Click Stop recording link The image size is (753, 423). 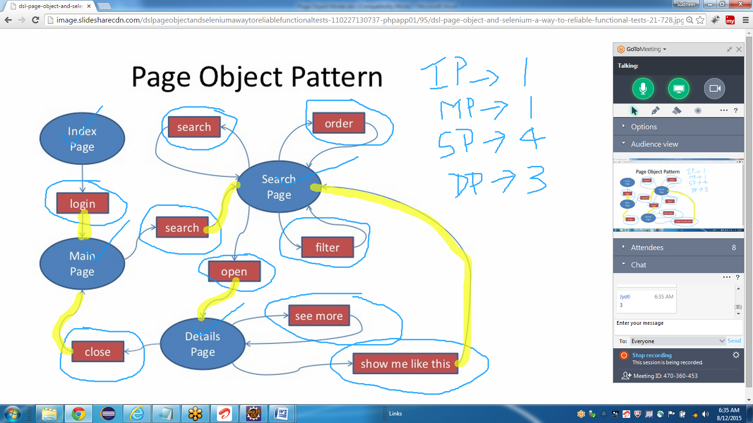click(651, 355)
